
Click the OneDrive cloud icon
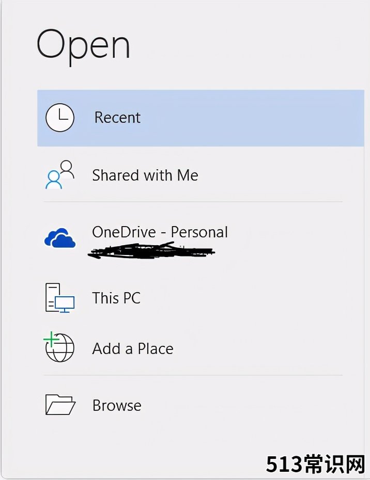click(60, 238)
